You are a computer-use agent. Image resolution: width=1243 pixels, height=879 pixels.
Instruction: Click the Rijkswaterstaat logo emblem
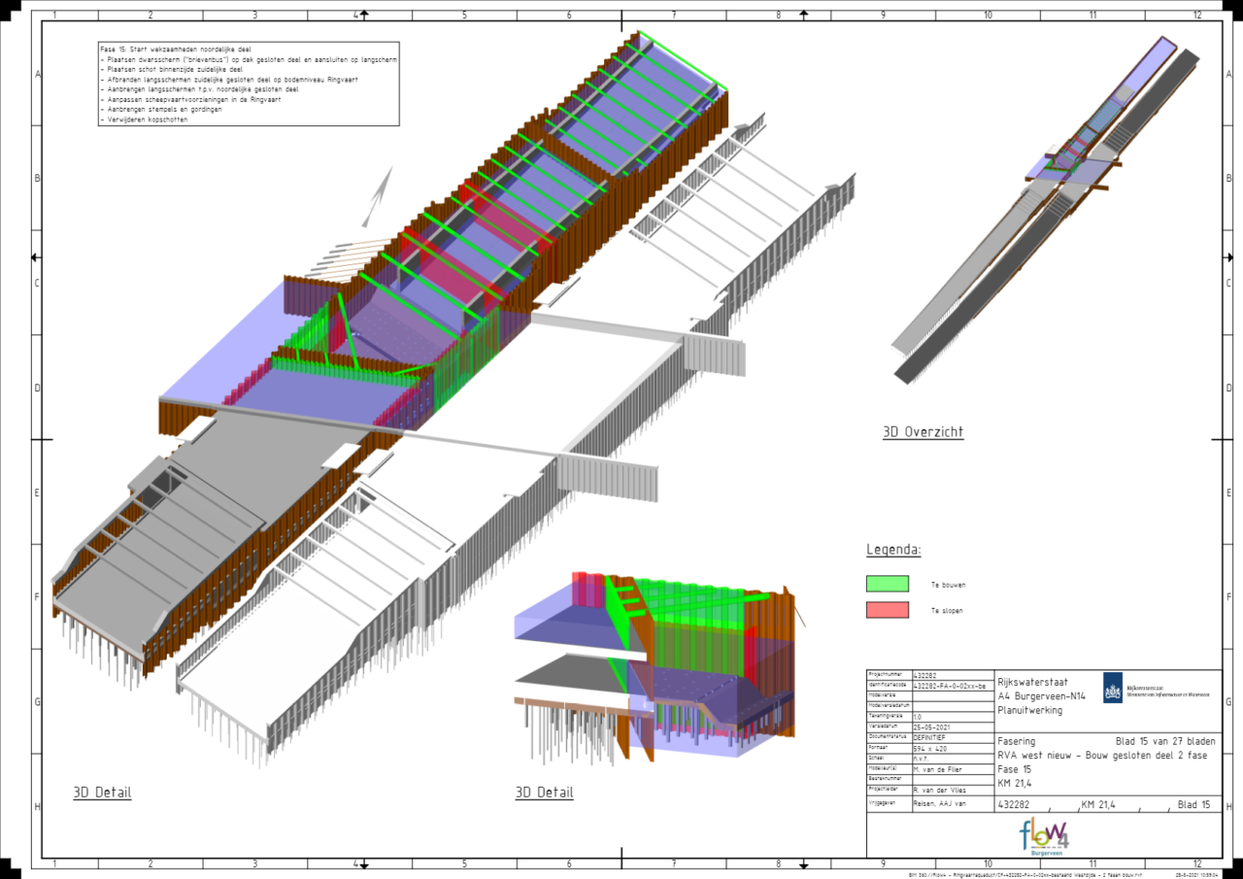coord(1112,688)
